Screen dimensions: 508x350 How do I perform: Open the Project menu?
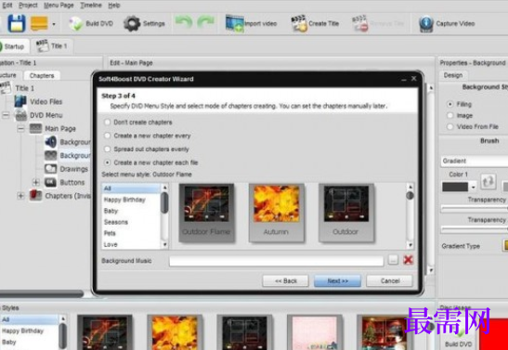pos(28,6)
